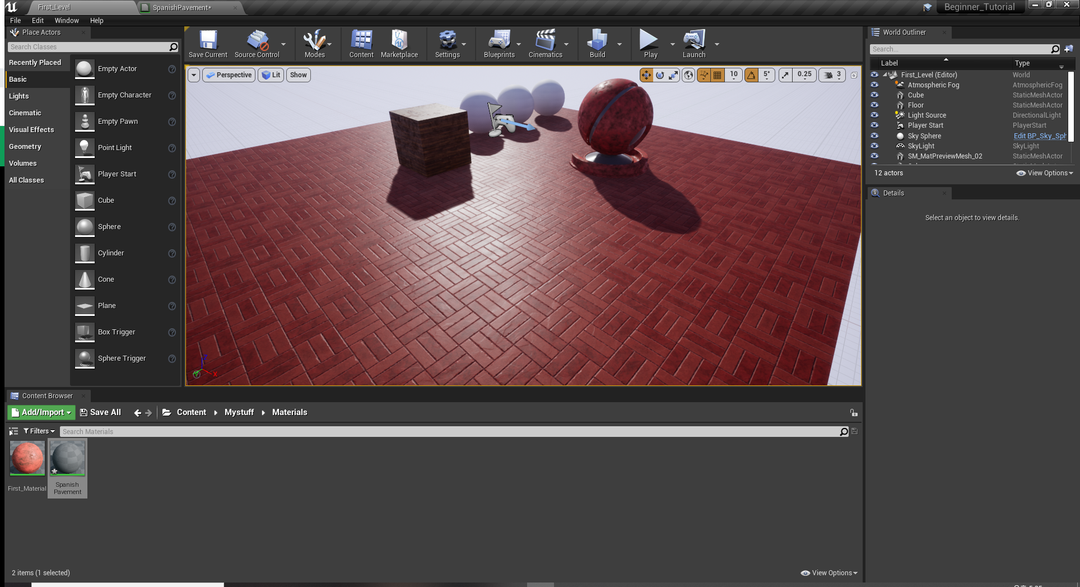The width and height of the screenshot is (1080, 587).
Task: Open scale snap value 0.25 dropdown
Action: pyautogui.click(x=804, y=75)
